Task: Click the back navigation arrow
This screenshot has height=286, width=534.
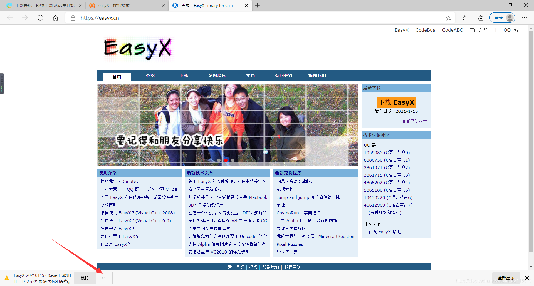Action: pyautogui.click(x=10, y=17)
